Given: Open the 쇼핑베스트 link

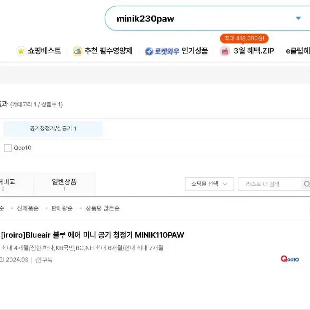Looking at the screenshot, I should pos(44,51).
